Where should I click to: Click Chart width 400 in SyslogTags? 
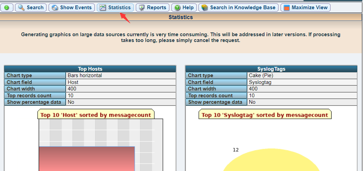pyautogui.click(x=253, y=89)
